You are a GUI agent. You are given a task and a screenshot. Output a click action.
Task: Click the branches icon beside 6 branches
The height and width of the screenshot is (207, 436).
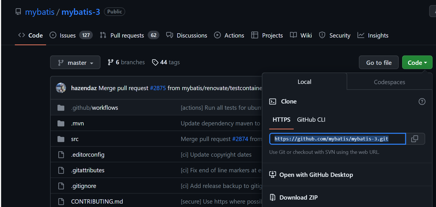(111, 62)
